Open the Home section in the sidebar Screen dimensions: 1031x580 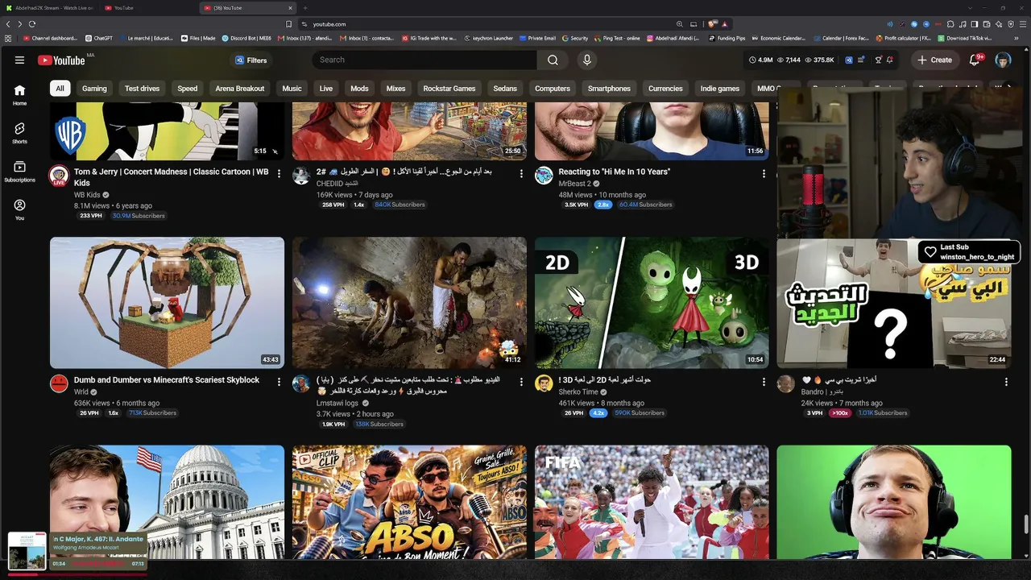coord(19,95)
